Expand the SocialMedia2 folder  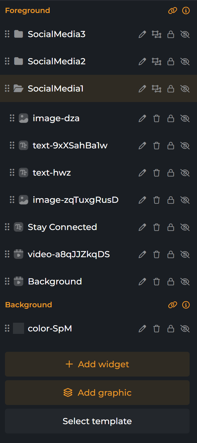click(x=19, y=62)
